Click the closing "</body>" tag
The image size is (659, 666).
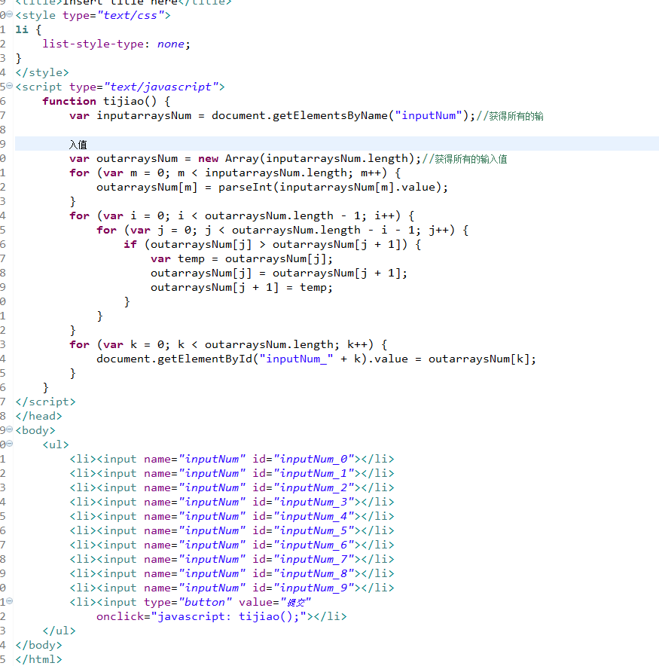coord(38,646)
